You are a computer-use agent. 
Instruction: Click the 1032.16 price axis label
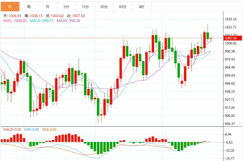coord(231,19)
